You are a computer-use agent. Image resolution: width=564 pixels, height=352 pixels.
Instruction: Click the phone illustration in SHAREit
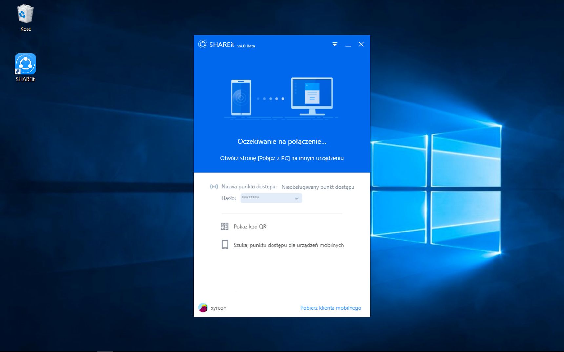[241, 97]
